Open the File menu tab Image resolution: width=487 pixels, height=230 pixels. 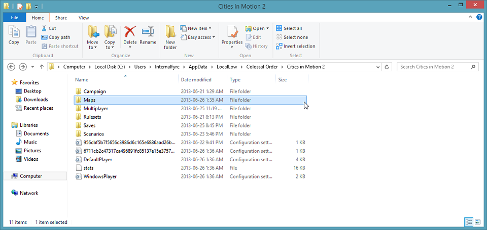point(15,18)
